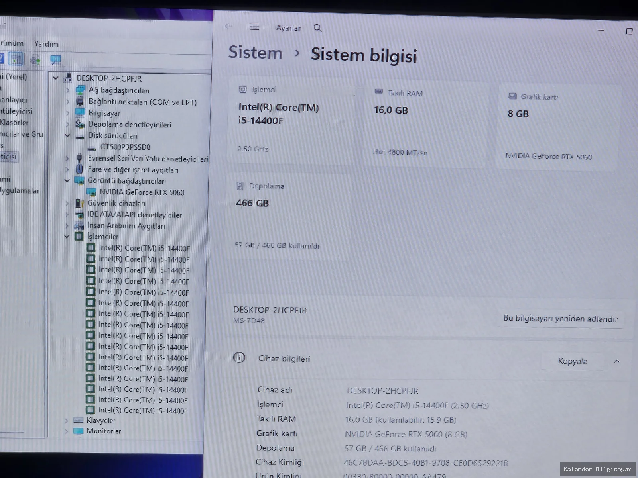
Task: Click the Cihaz Kimliği value "46C78DAA-BDC5-40B1-9708-CE0D6529221B"
Action: point(426,463)
